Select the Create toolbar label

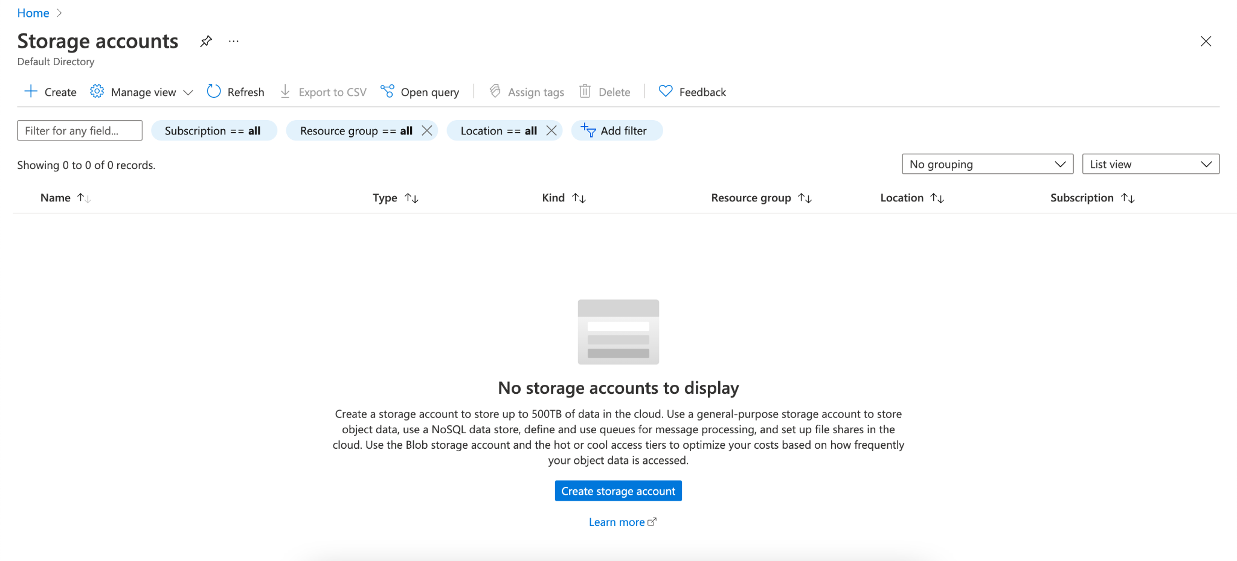(x=60, y=92)
